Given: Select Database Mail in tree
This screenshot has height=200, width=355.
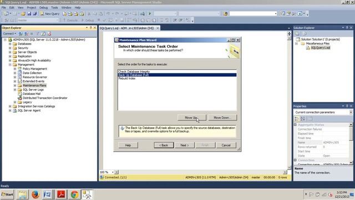Looking at the screenshot, I should pyautogui.click(x=32, y=94).
